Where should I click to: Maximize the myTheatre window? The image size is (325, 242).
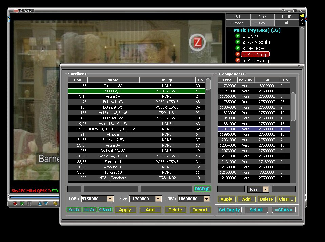[x=295, y=11]
